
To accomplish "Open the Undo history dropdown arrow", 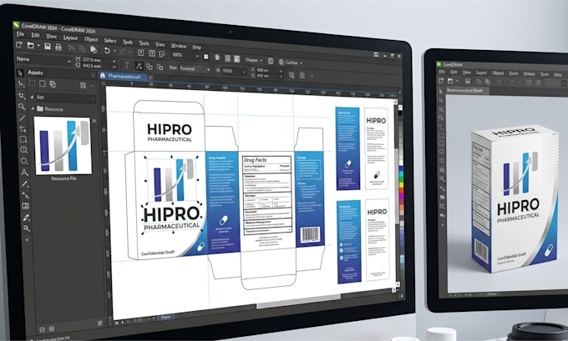I will (114, 51).
